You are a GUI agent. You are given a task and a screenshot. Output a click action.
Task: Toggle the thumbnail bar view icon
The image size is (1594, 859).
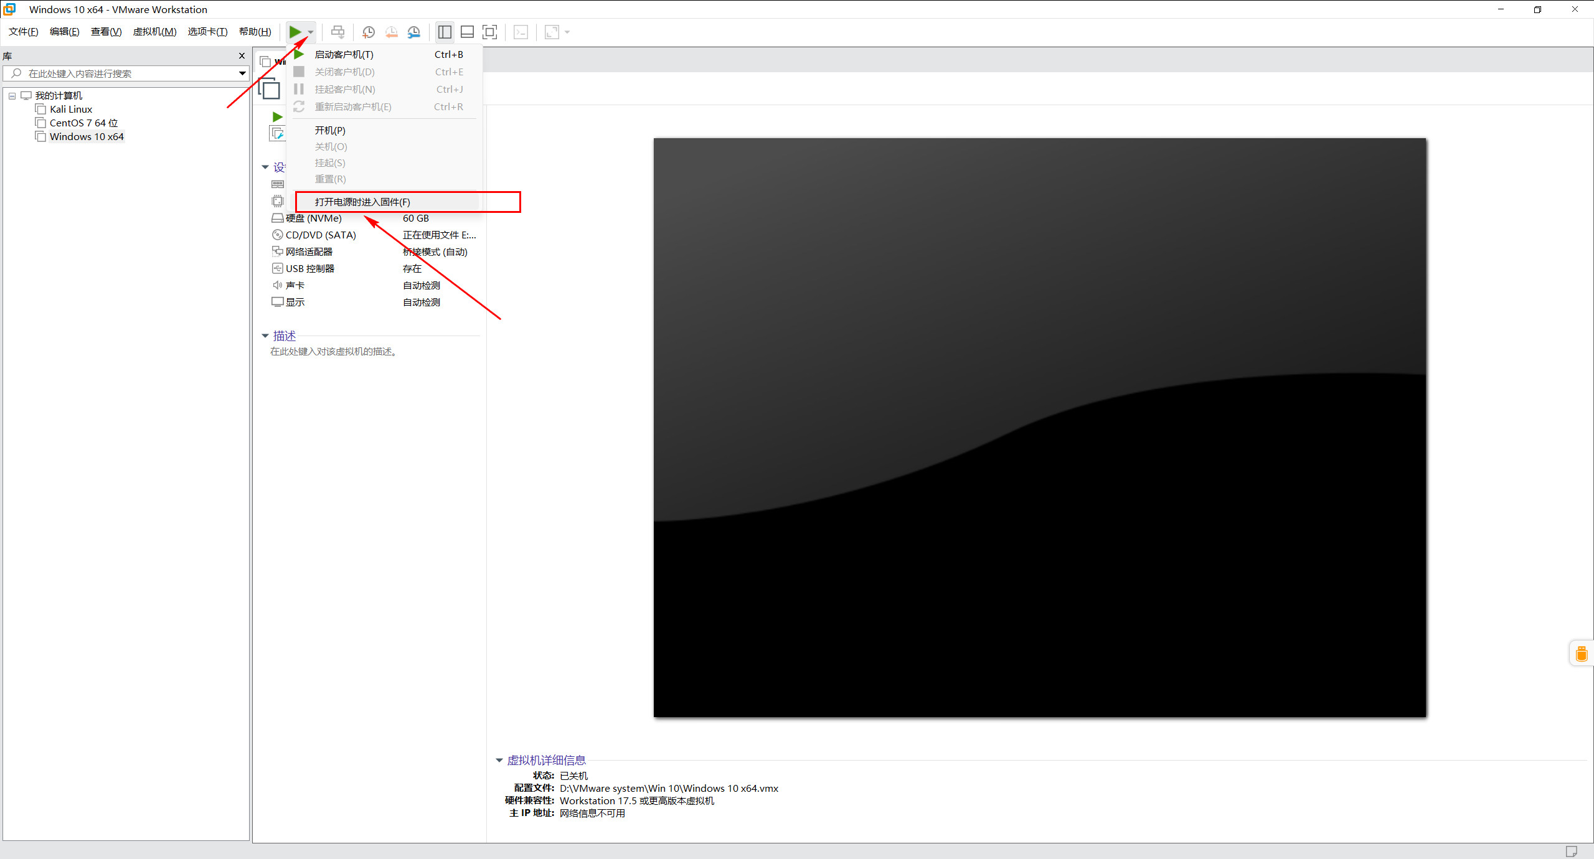coord(467,32)
